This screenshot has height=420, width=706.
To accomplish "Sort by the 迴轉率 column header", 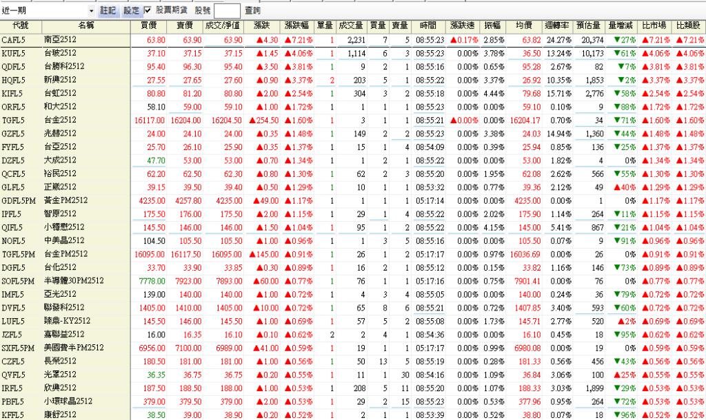I will coord(556,25).
